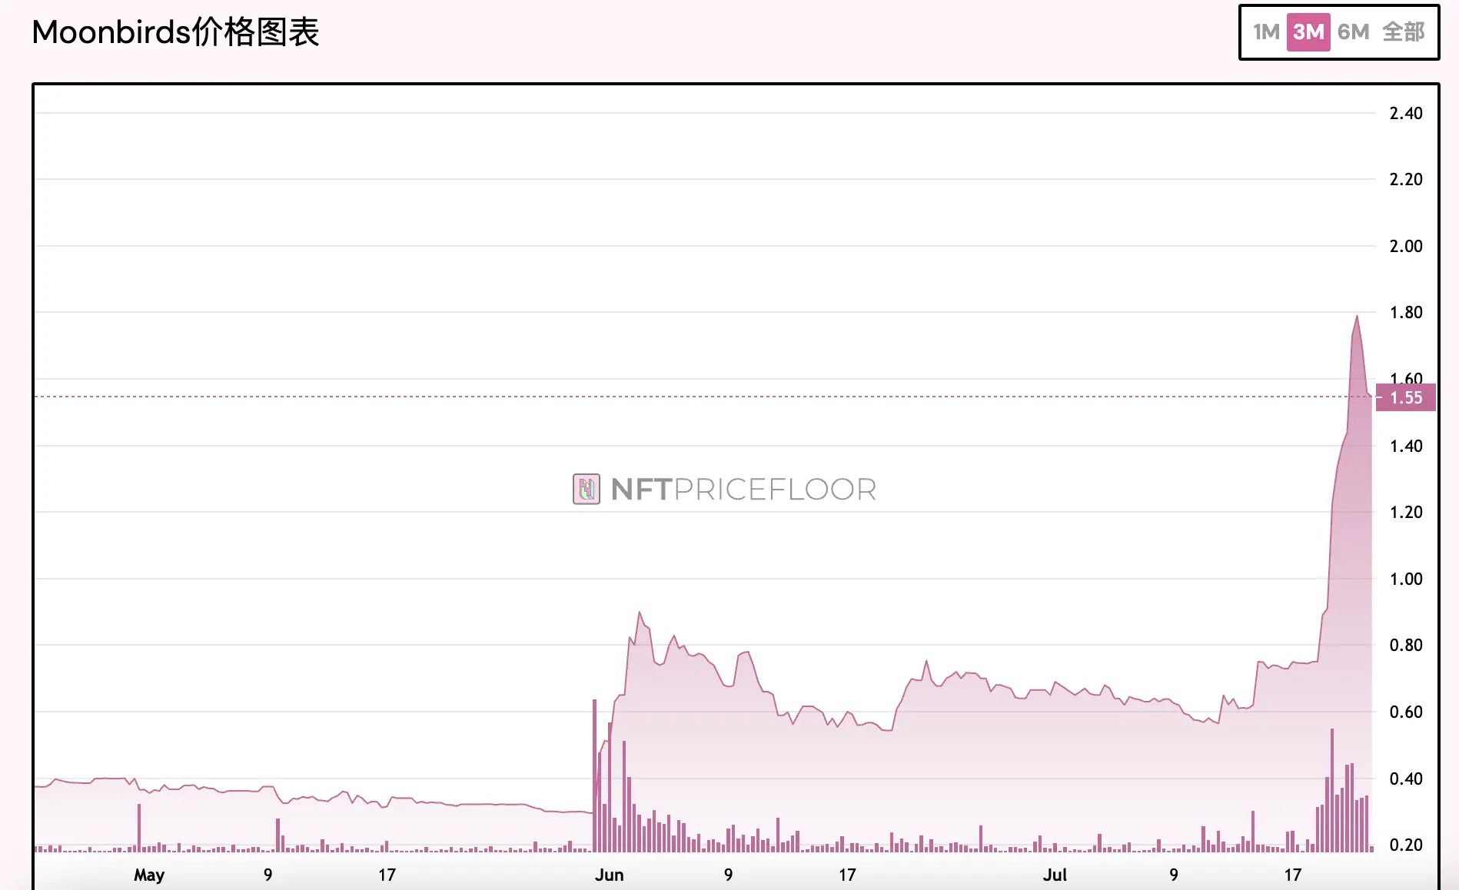The width and height of the screenshot is (1459, 890).
Task: Click the tallest volume bar in late July
Action: click(1332, 792)
